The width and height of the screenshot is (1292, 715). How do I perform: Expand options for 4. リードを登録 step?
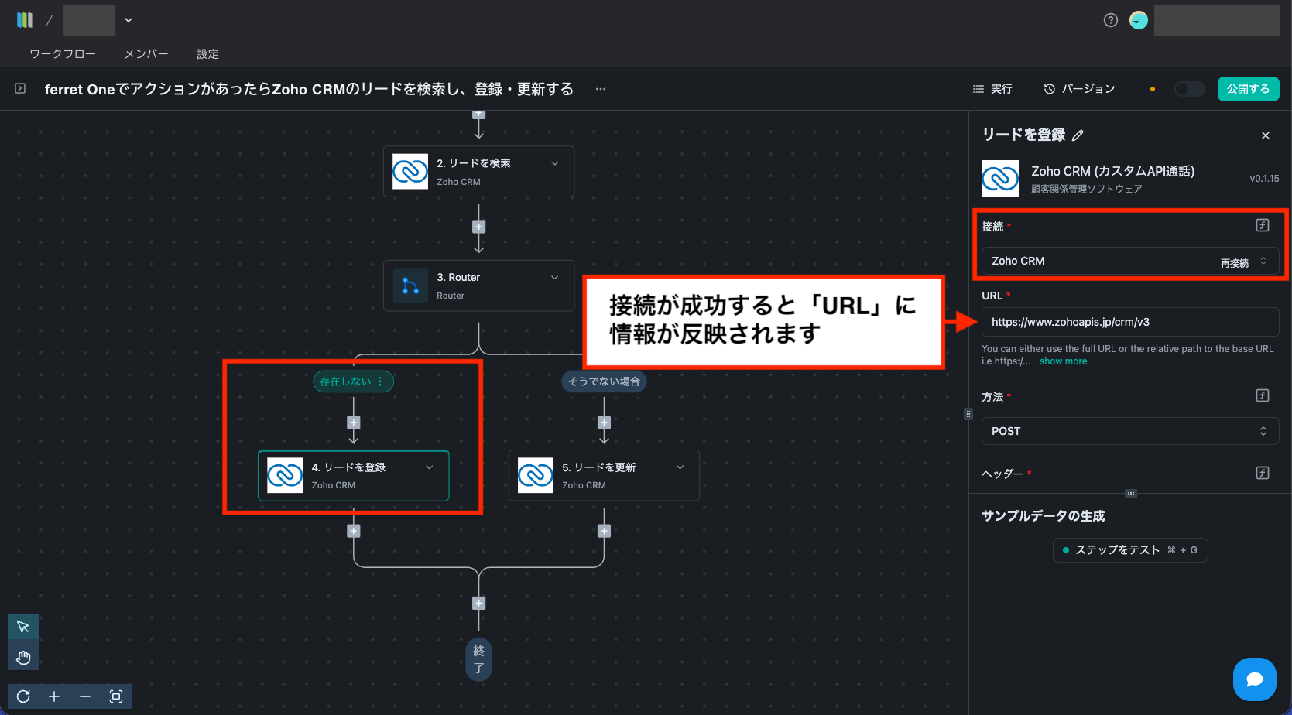pyautogui.click(x=430, y=467)
